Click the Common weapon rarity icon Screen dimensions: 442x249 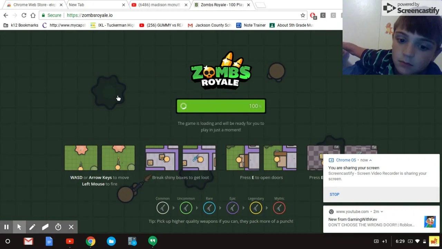(163, 208)
